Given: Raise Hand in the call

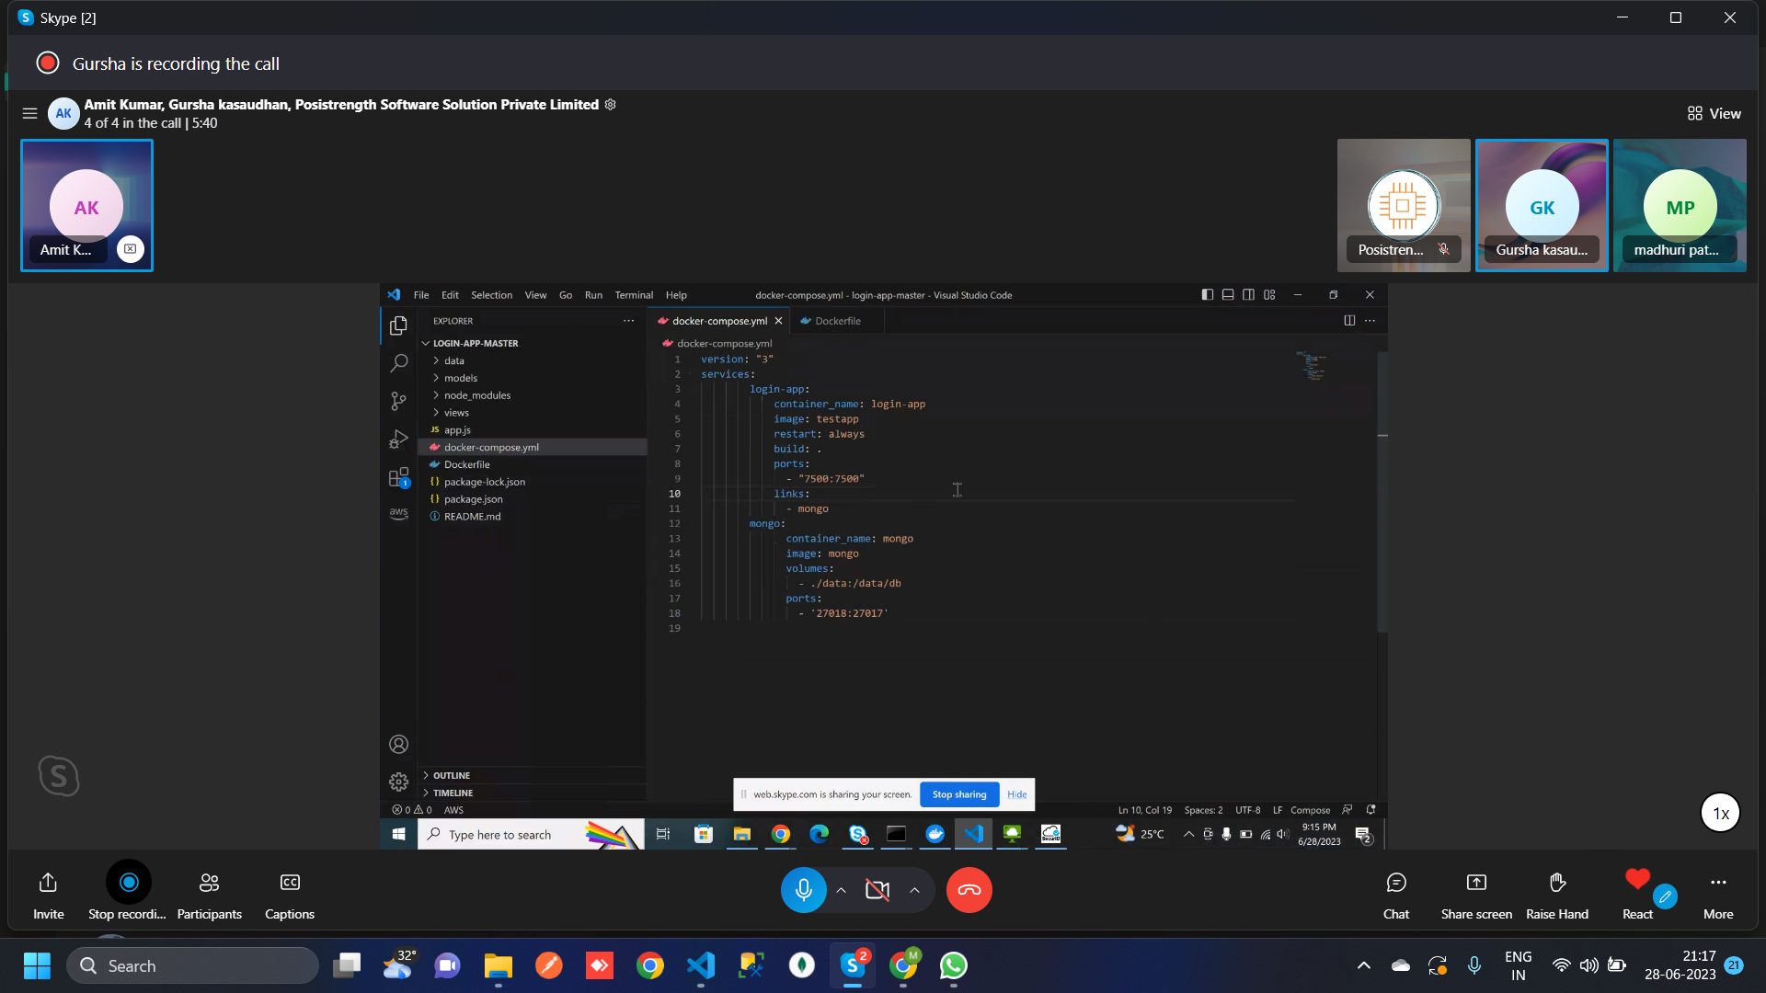Looking at the screenshot, I should (x=1557, y=895).
